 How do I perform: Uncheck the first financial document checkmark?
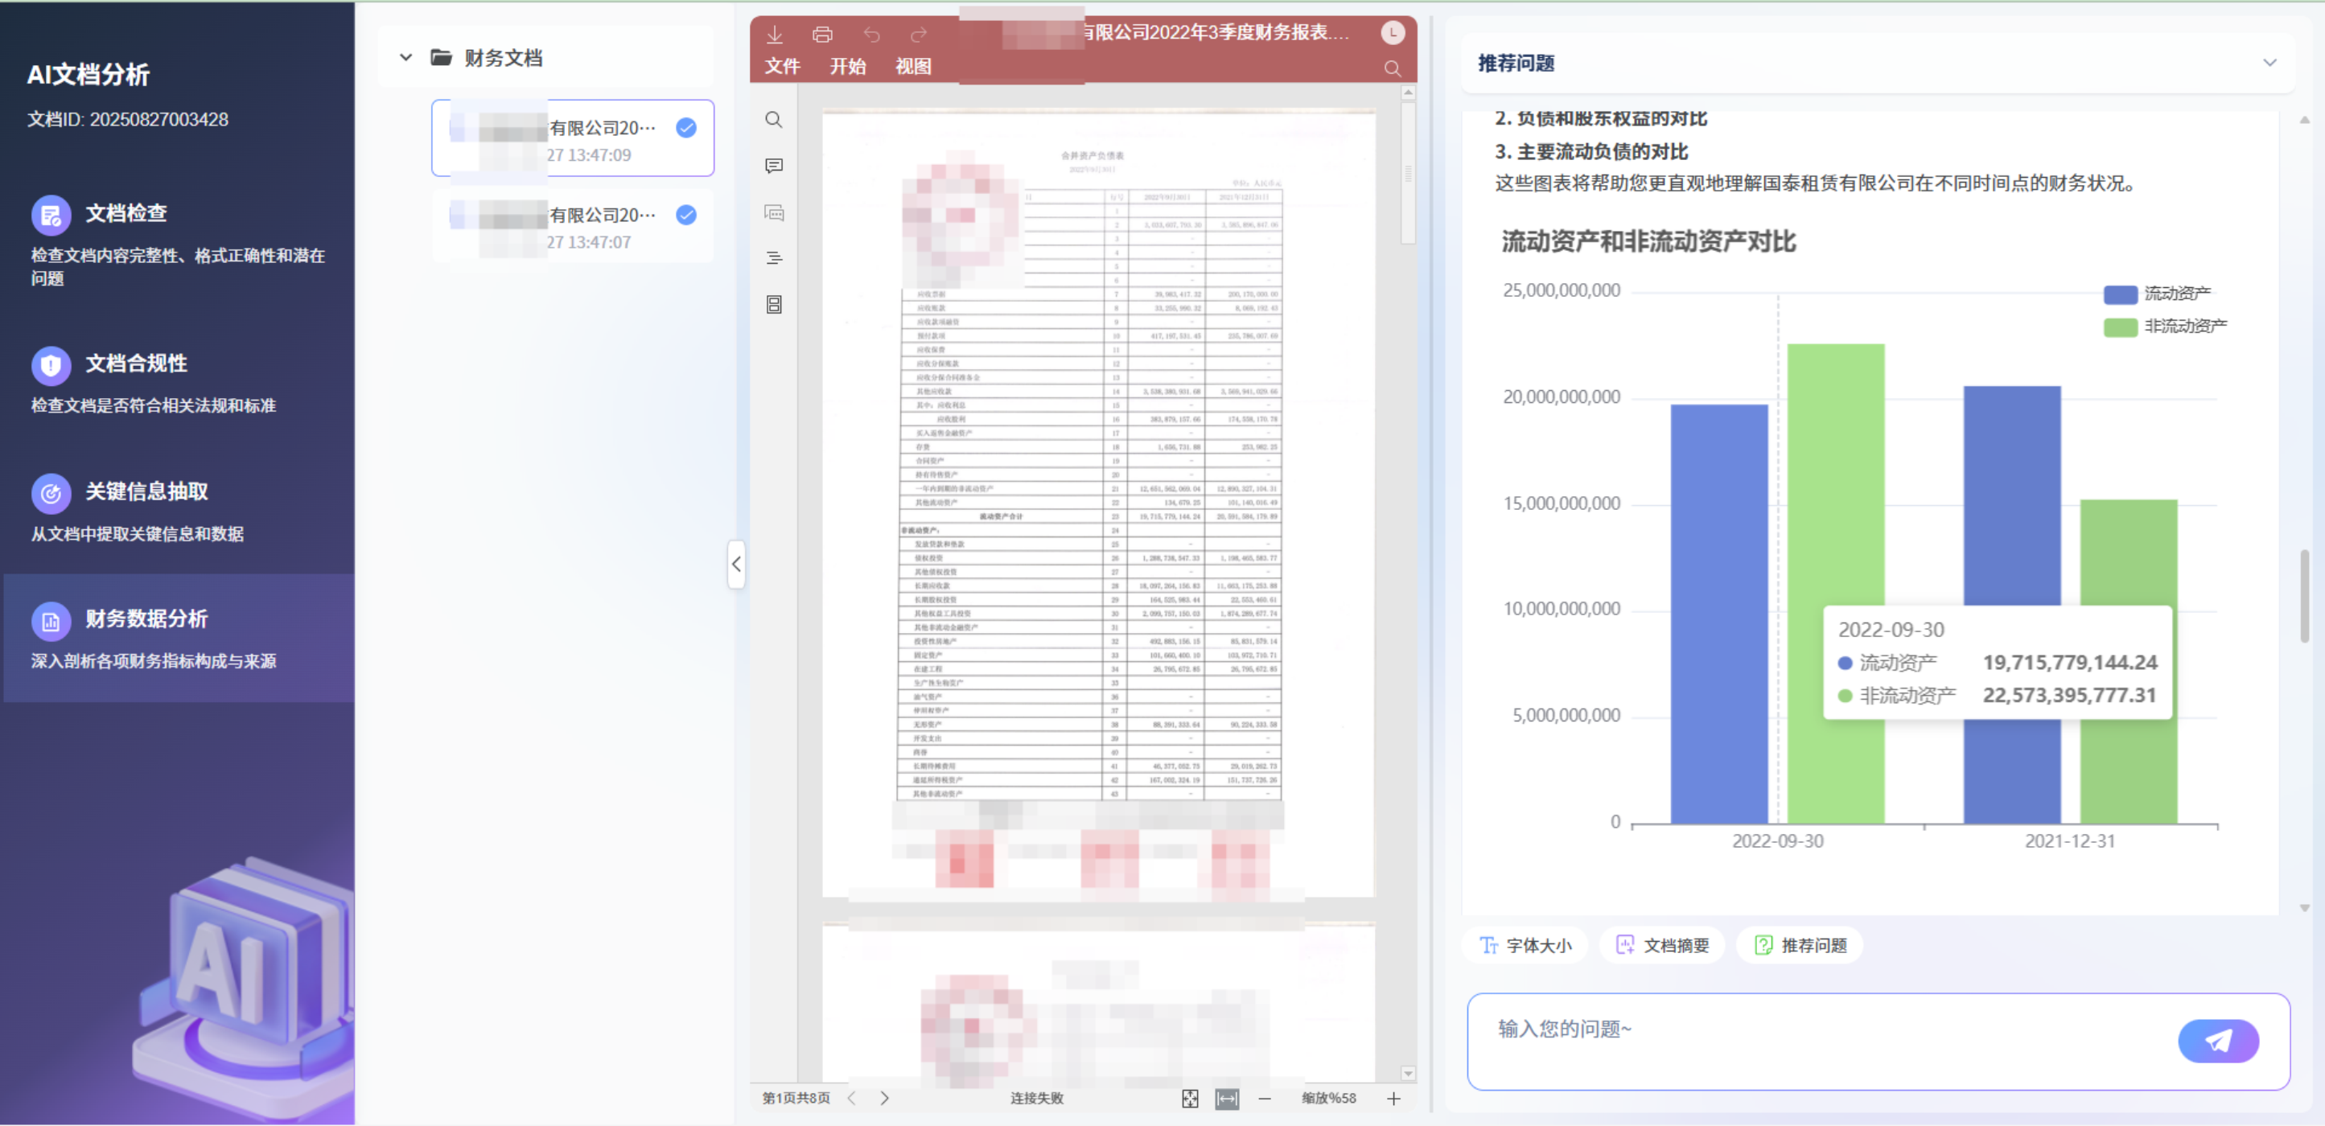point(686,128)
